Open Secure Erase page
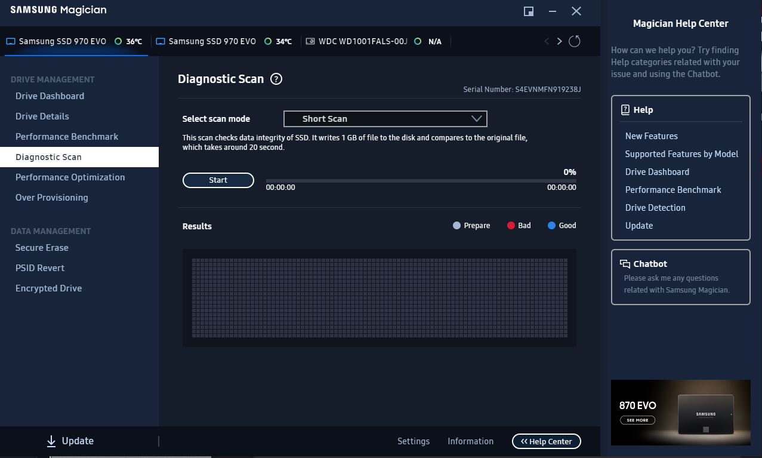 [x=42, y=248]
